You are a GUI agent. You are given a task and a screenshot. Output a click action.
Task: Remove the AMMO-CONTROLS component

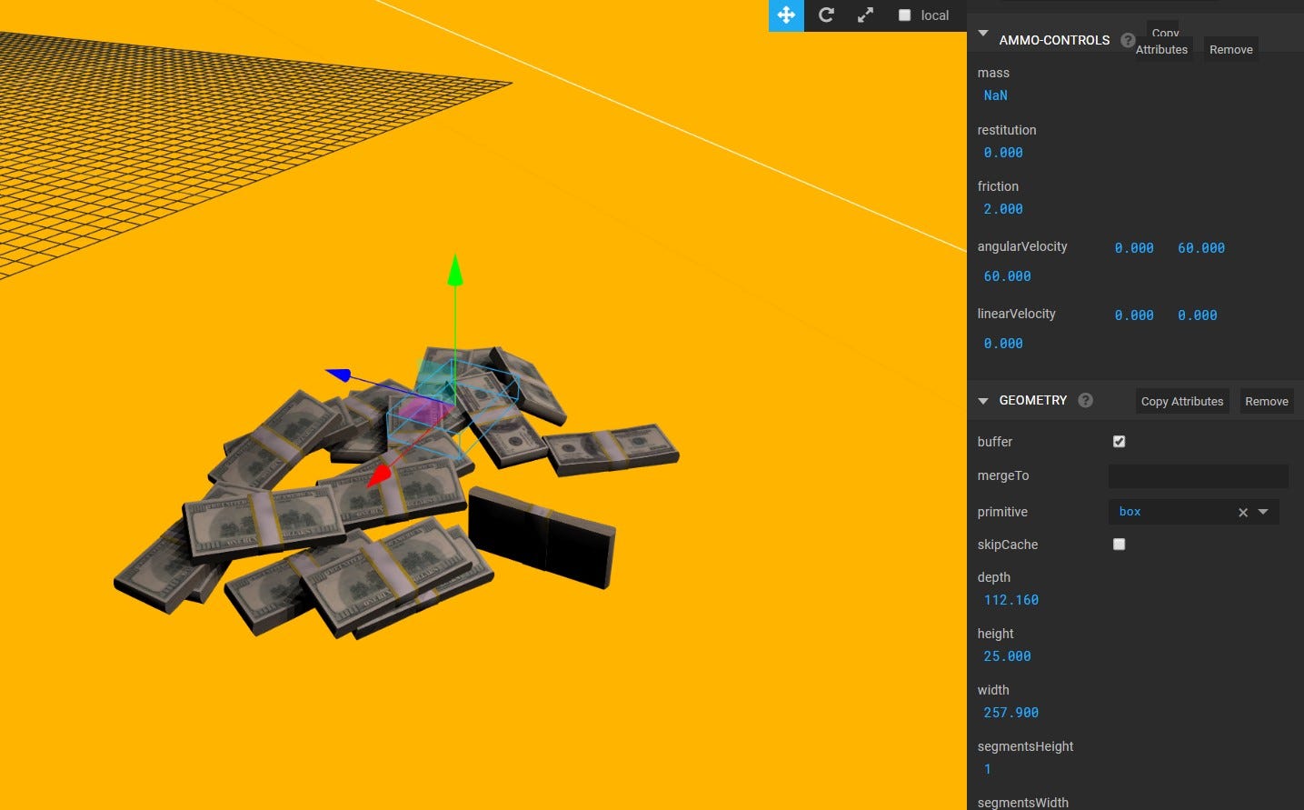pos(1230,49)
